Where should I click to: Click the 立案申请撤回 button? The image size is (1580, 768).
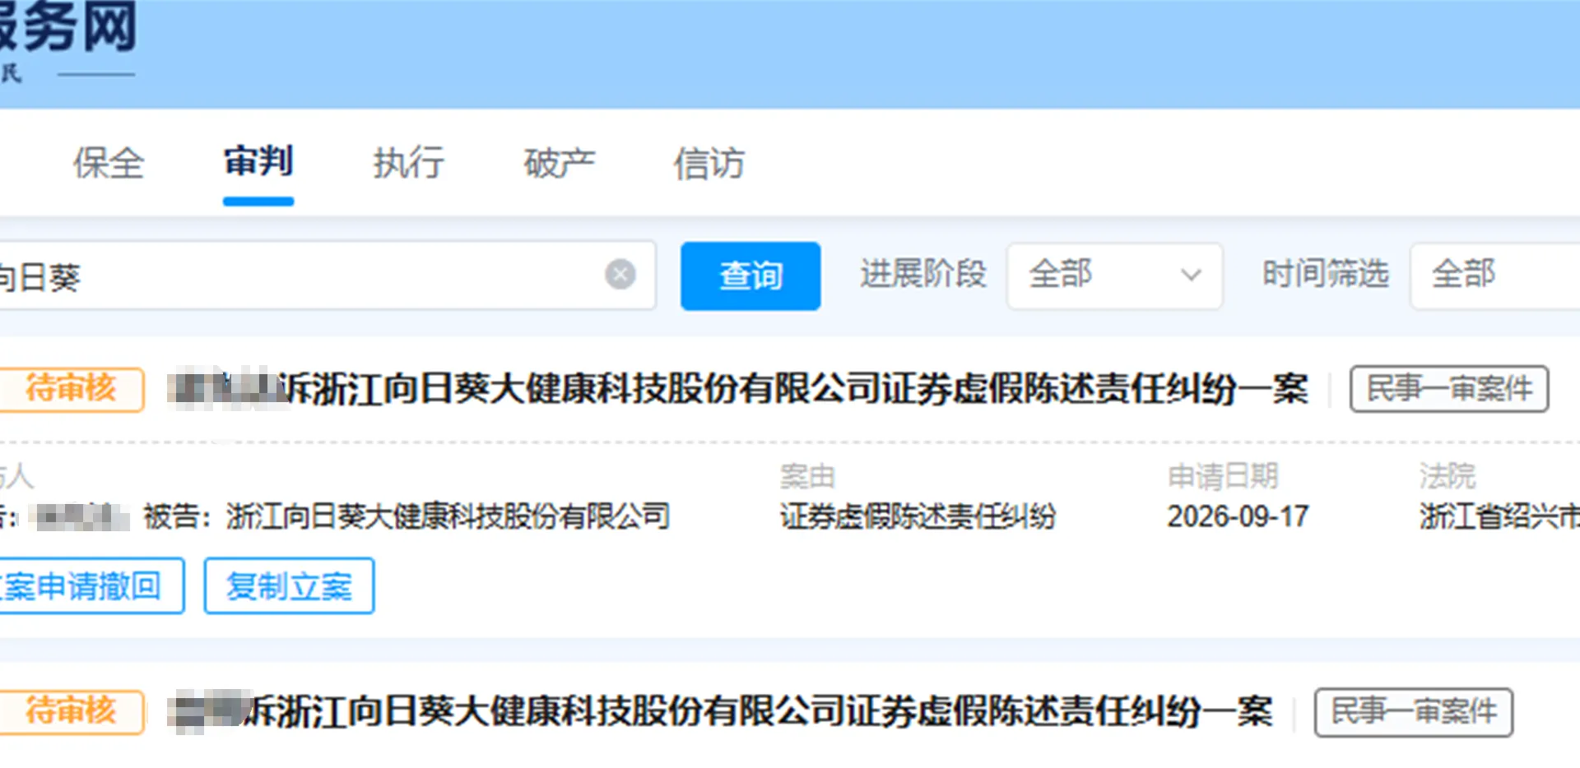92,585
